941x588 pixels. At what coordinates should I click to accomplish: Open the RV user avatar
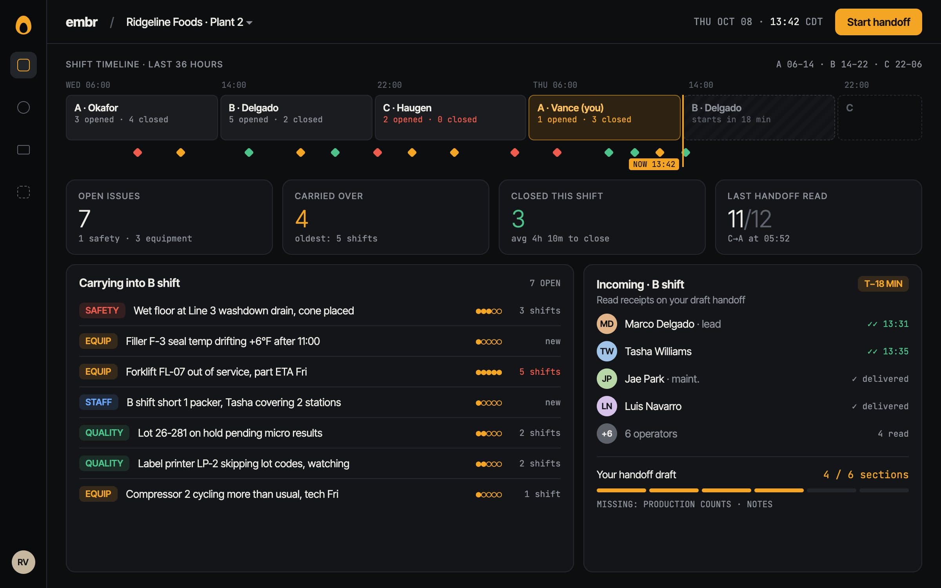[24, 562]
